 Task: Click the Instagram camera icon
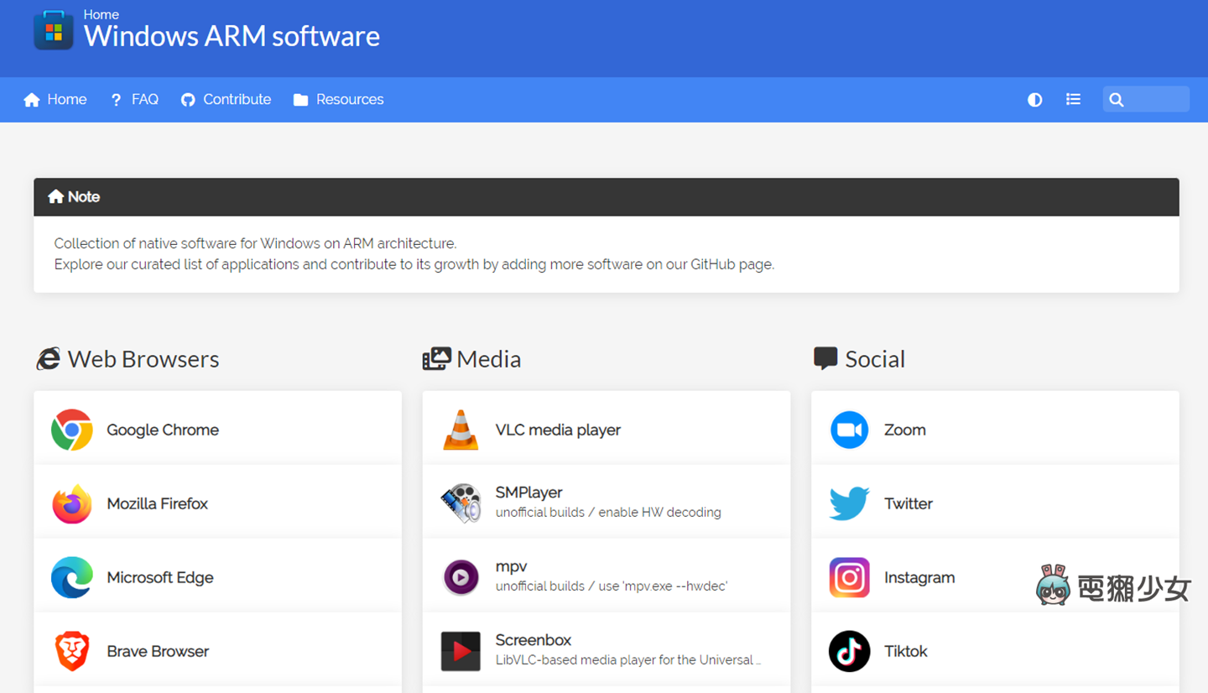[x=849, y=577]
